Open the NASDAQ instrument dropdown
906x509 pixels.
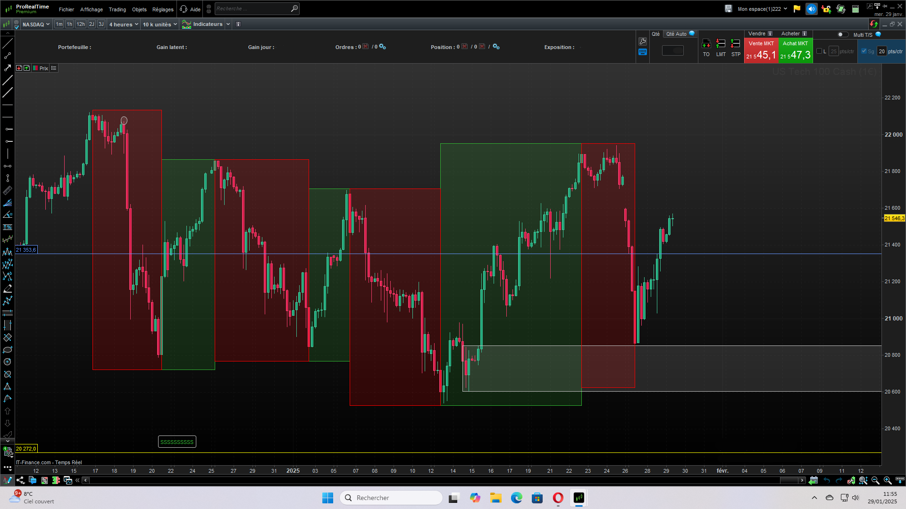click(36, 24)
